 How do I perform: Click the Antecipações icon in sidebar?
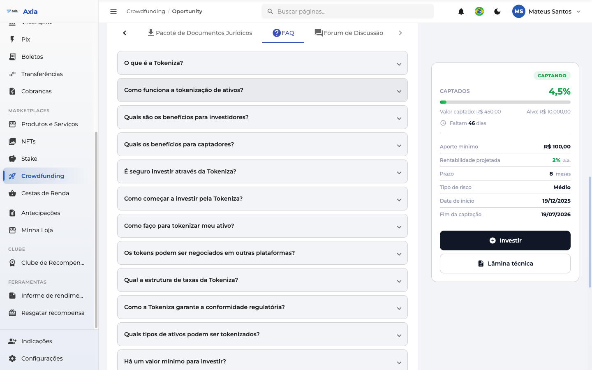pyautogui.click(x=12, y=213)
